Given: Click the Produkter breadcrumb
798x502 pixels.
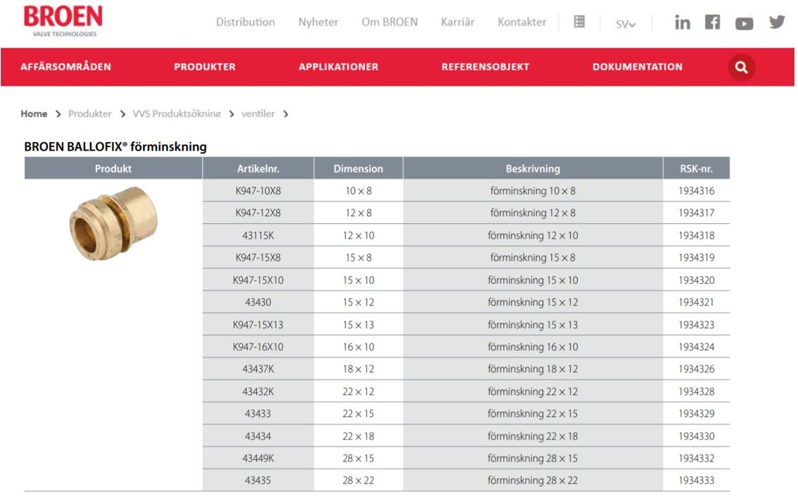Looking at the screenshot, I should (90, 113).
